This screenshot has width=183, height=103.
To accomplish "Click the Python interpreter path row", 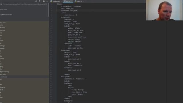I will click(23, 4).
